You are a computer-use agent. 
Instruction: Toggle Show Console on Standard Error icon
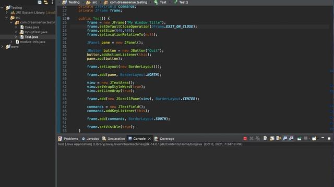click(291, 139)
